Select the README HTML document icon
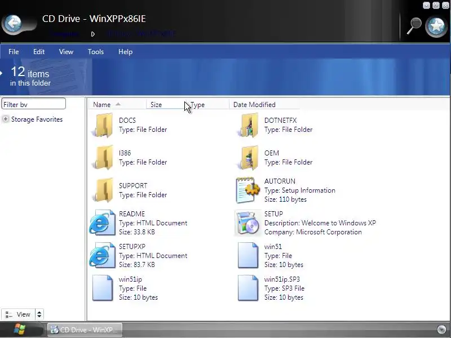 [103, 223]
